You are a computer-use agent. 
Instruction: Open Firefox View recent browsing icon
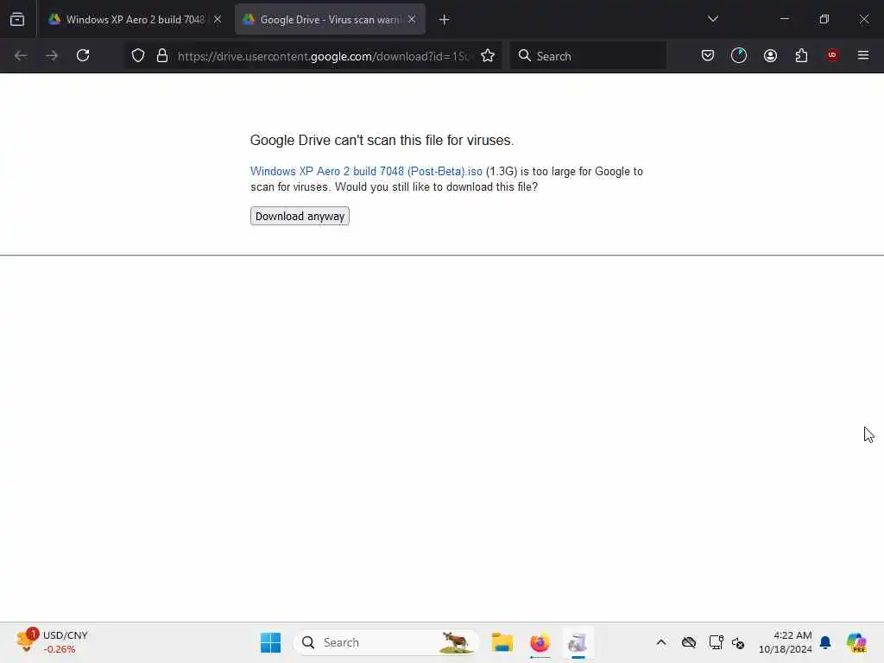tap(17, 20)
